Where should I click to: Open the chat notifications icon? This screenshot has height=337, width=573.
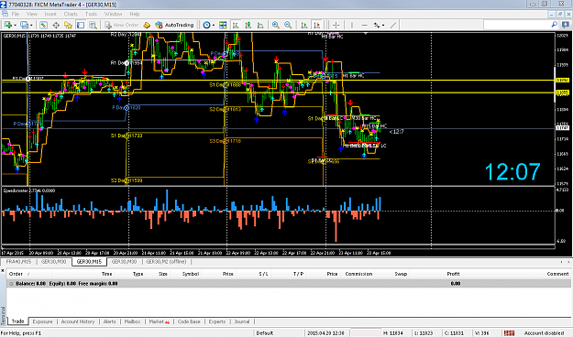(x=566, y=25)
